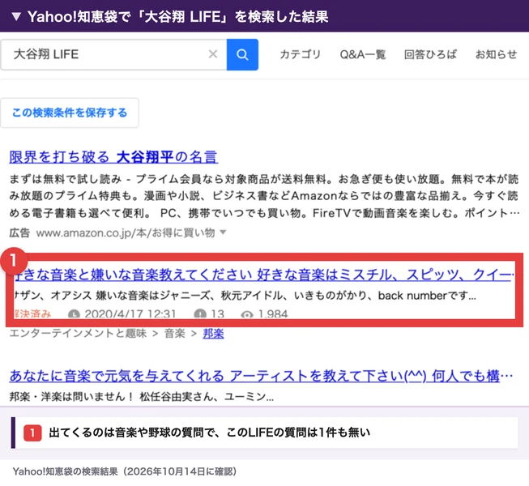This screenshot has height=486, width=529.
Task: Click the 広告 label
Action: click(19, 232)
